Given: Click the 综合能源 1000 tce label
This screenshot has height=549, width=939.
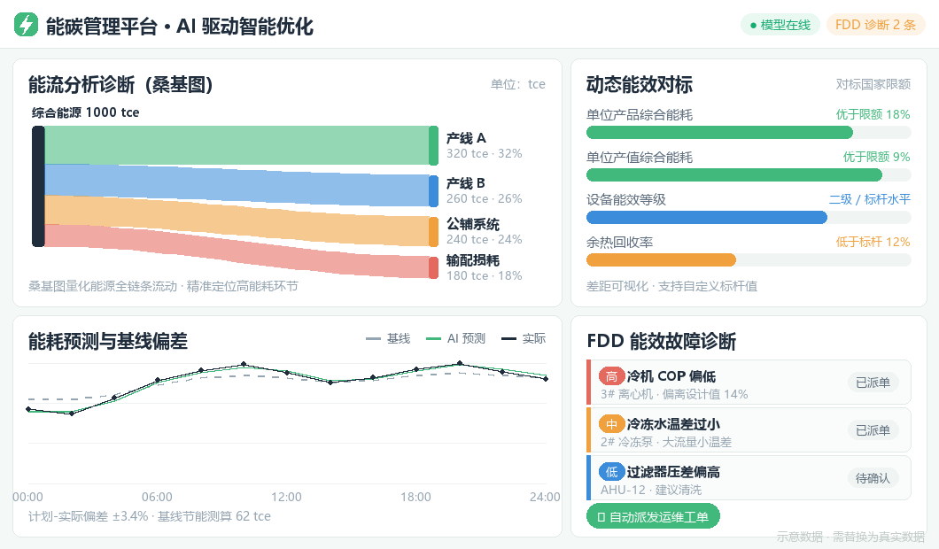Looking at the screenshot, I should coord(85,112).
